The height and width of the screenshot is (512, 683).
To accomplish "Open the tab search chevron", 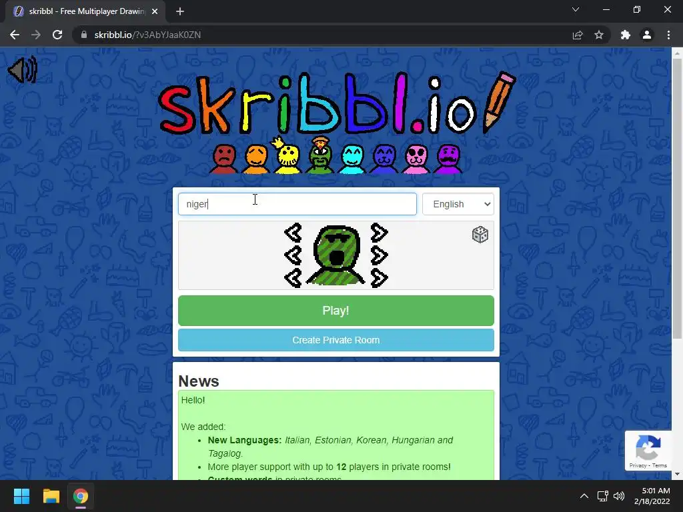I will coord(576,9).
